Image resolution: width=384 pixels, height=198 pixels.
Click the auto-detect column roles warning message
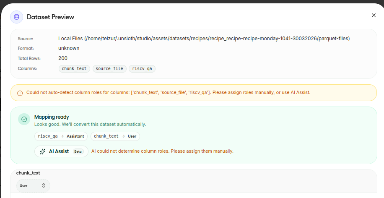tap(168, 92)
